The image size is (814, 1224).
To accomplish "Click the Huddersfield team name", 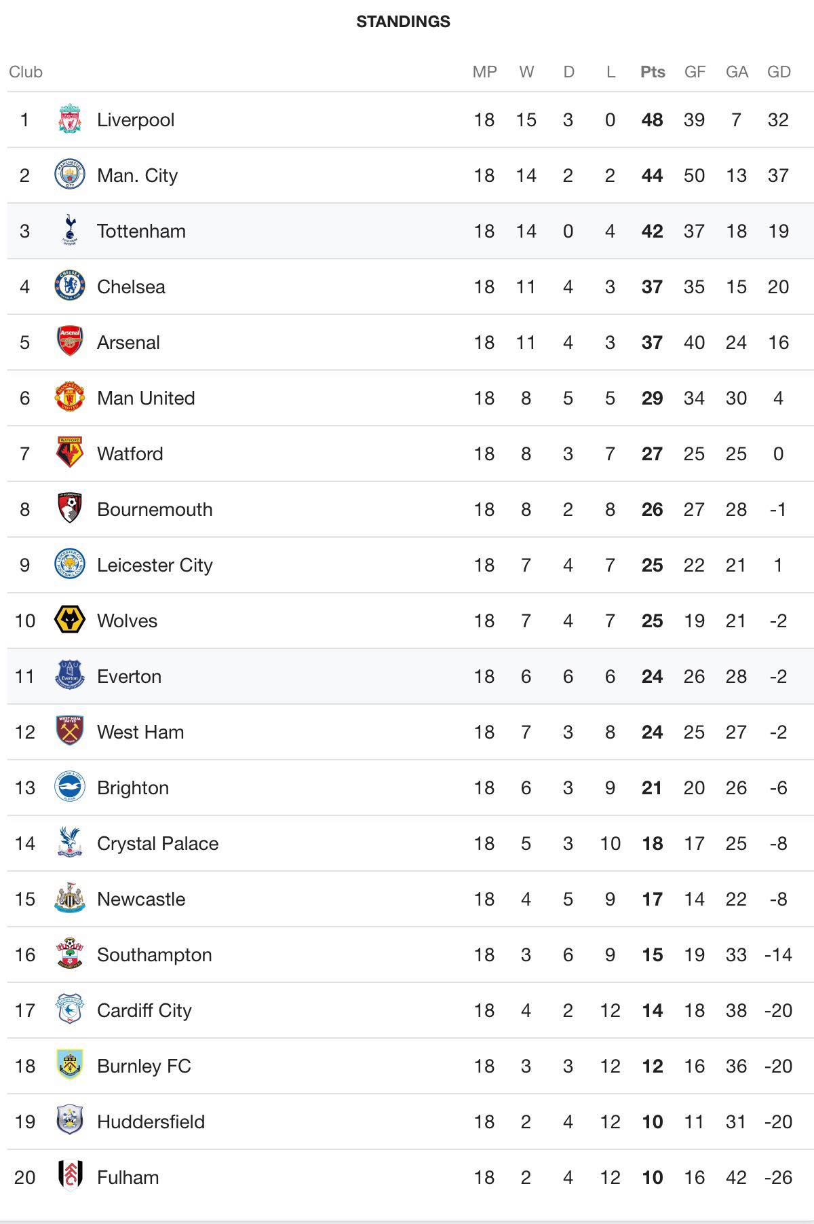I will 151,1121.
